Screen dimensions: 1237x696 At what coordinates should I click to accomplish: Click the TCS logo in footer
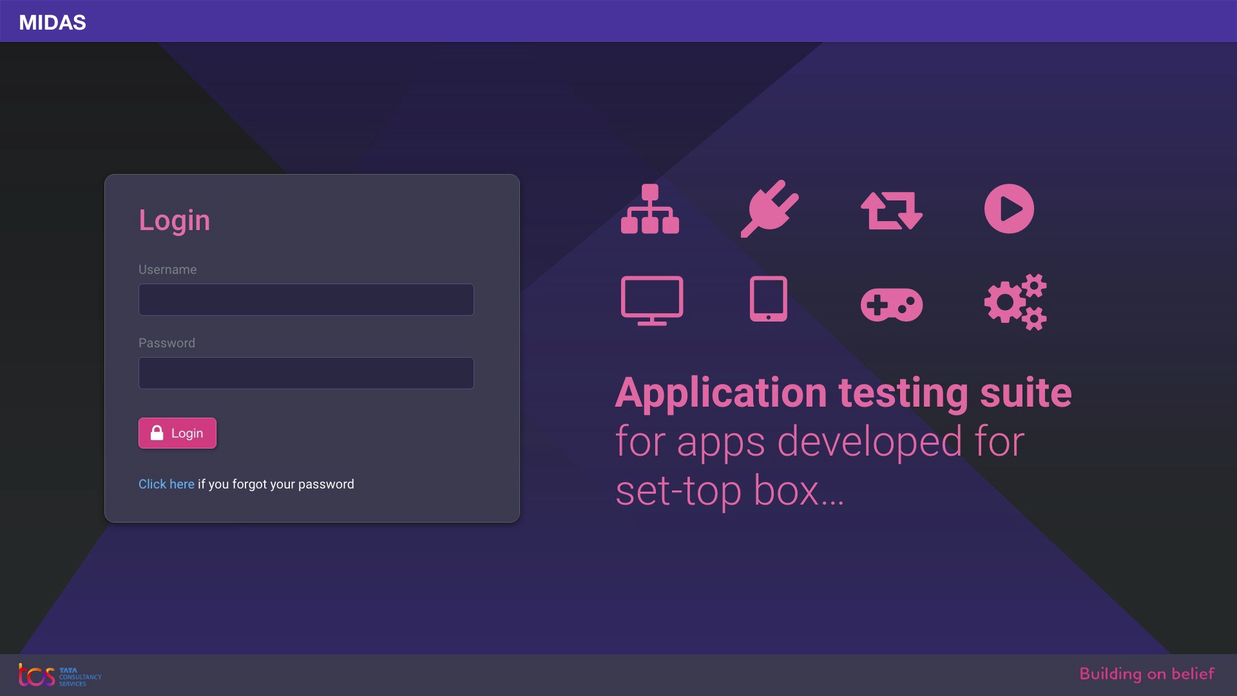pyautogui.click(x=59, y=675)
